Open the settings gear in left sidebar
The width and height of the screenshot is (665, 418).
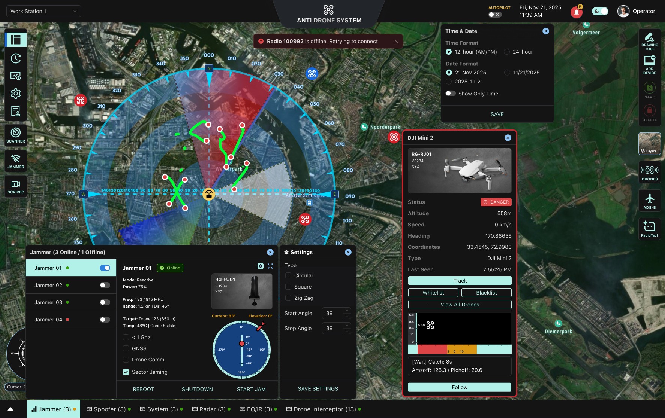tap(16, 94)
